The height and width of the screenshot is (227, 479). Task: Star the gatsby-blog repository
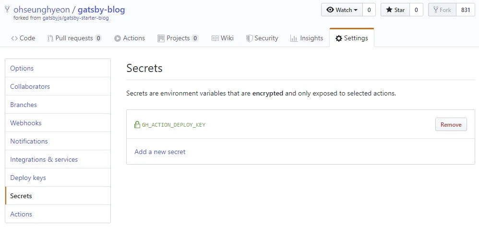tap(395, 10)
